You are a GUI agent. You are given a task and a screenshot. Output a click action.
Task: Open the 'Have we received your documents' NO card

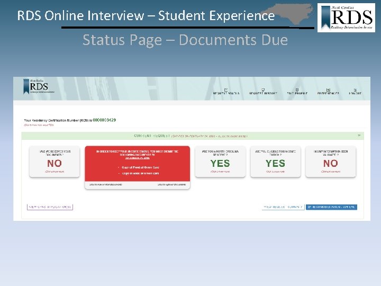(x=55, y=162)
